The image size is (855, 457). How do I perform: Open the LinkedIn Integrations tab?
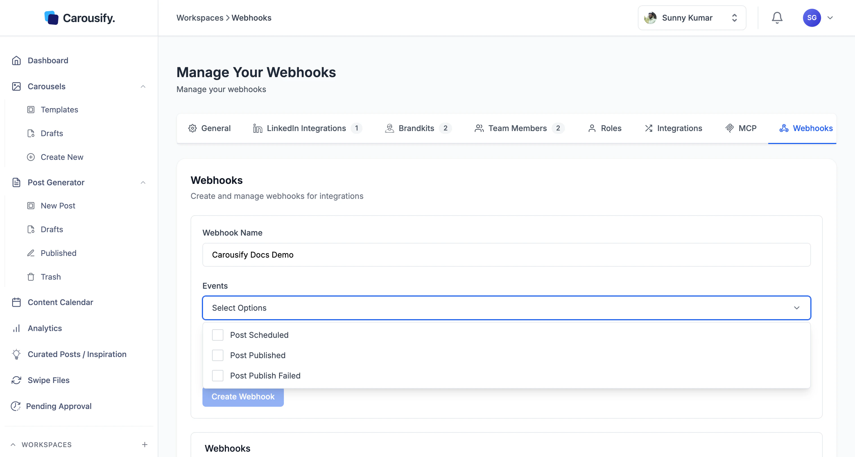[307, 128]
